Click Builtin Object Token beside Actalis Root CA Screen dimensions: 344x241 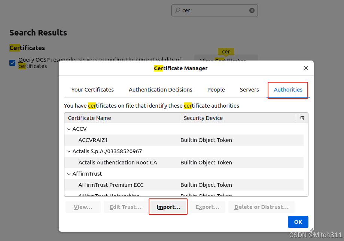pyautogui.click(x=206, y=163)
